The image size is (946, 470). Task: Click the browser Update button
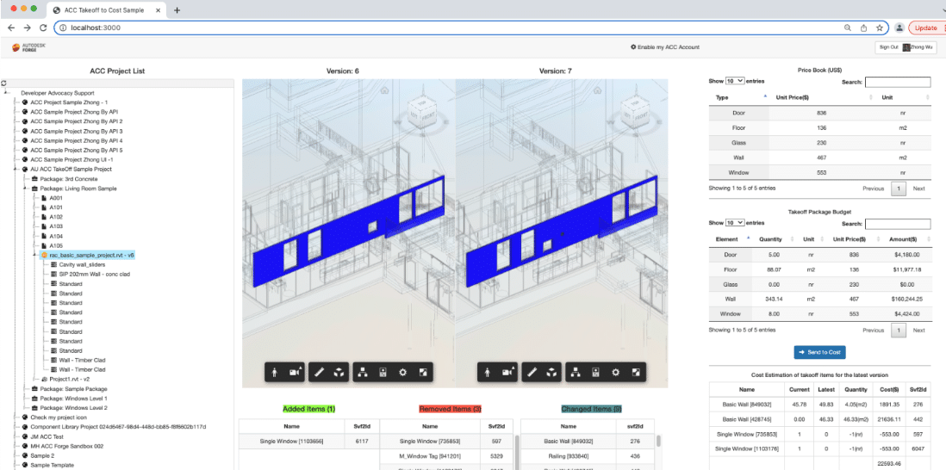(926, 28)
